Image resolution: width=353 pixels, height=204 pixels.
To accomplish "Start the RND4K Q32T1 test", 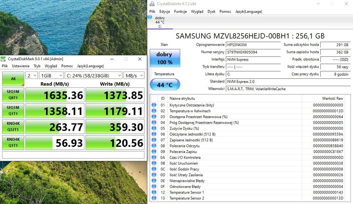I will click(13, 127).
